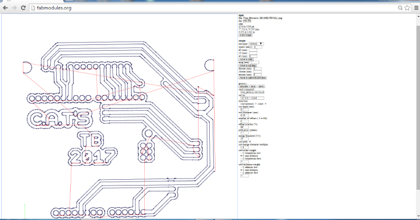Click the server address field
Screen dimensions: 420x220
252,98
